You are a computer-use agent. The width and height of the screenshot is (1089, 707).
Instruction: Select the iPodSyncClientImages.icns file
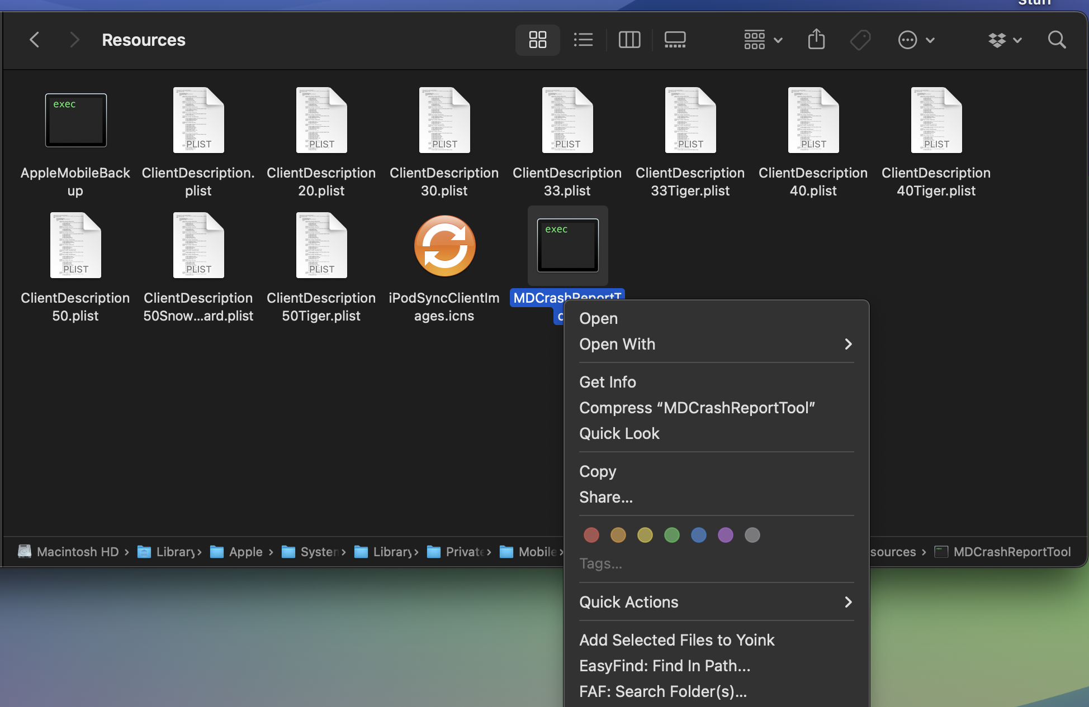[x=444, y=246]
